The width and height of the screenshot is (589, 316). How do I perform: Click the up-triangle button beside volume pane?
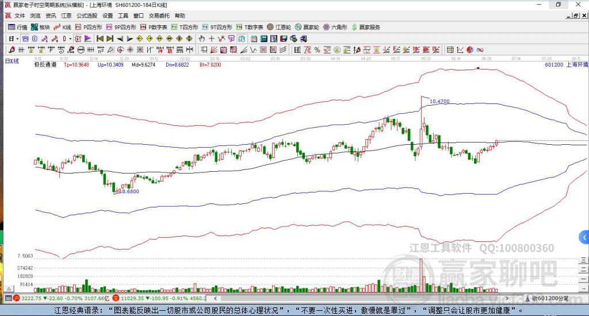[9, 288]
